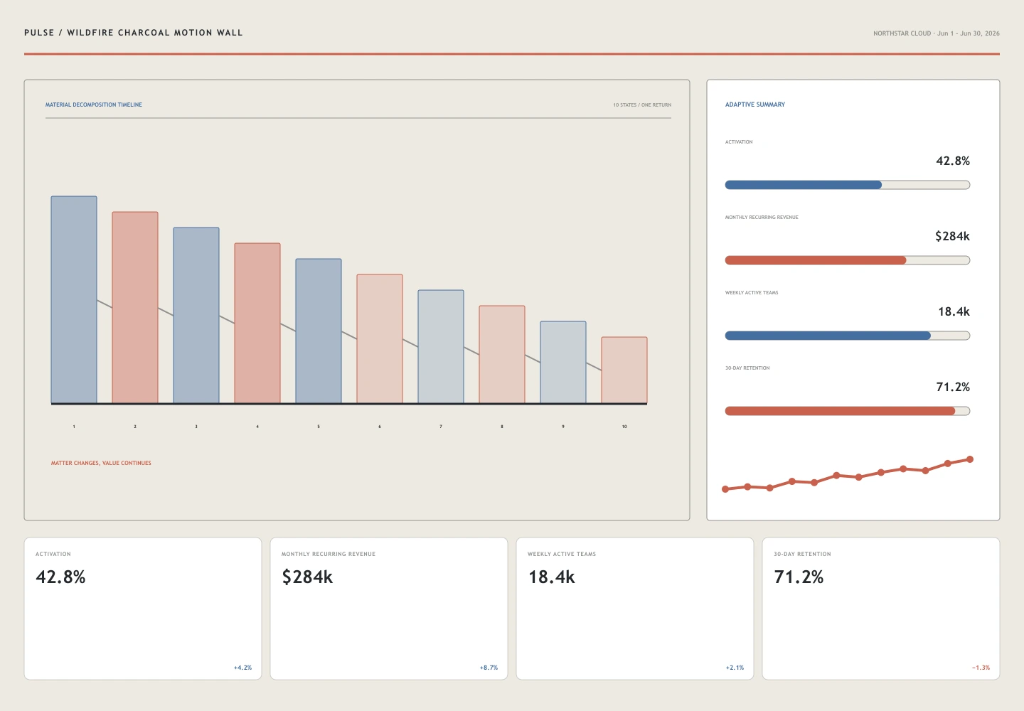Click the +8.7% change on revenue card
This screenshot has width=1024, height=711.
pyautogui.click(x=489, y=668)
